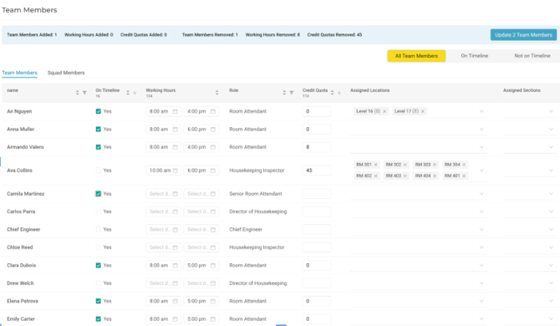Open Anna Muller start time picker icon
The height and width of the screenshot is (326, 560).
point(175,130)
